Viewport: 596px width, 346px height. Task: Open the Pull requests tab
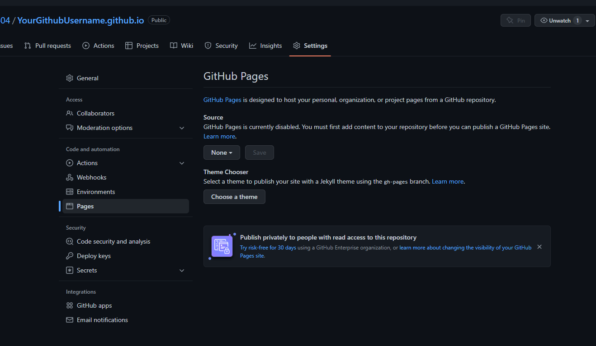pos(47,46)
